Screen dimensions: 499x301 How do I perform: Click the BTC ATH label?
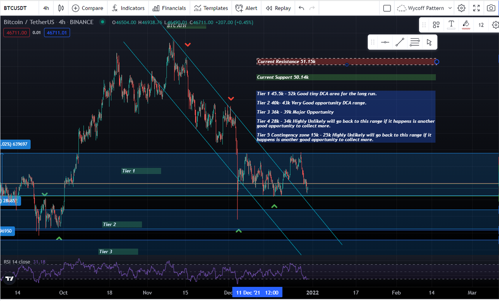click(x=186, y=26)
